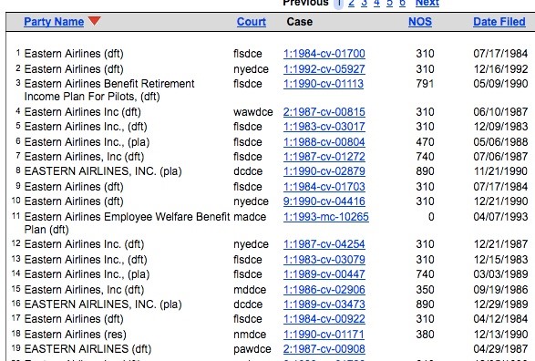Open case 1:1984-cv-01703

(324, 187)
